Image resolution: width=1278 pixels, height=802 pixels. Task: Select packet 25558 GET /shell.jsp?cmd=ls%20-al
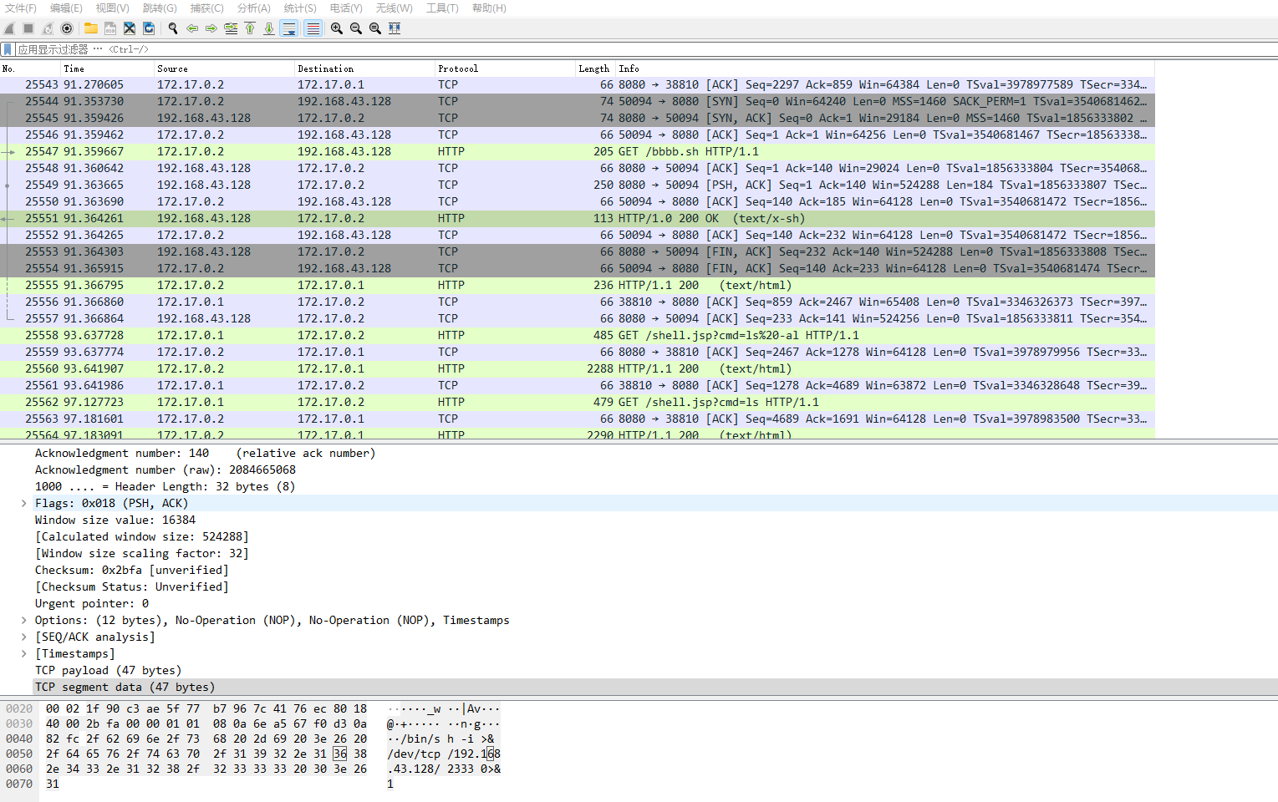577,335
